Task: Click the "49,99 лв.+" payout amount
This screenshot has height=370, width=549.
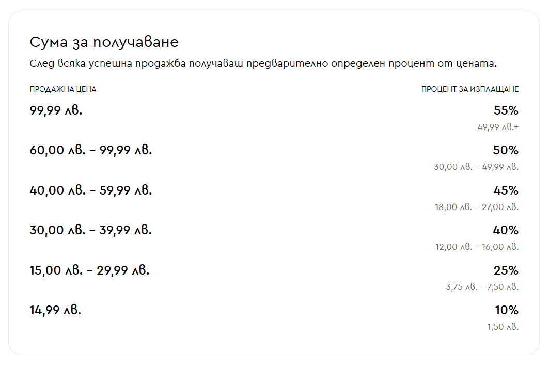Action: [497, 127]
